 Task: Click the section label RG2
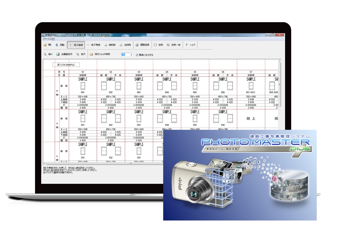(111, 92)
